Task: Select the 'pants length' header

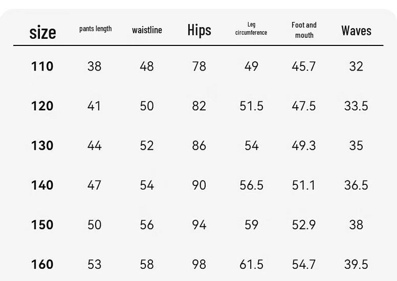Action: pos(96,29)
